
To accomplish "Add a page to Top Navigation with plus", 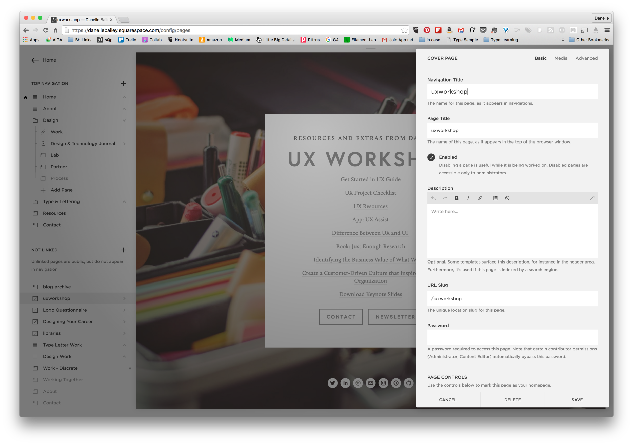I will [123, 83].
